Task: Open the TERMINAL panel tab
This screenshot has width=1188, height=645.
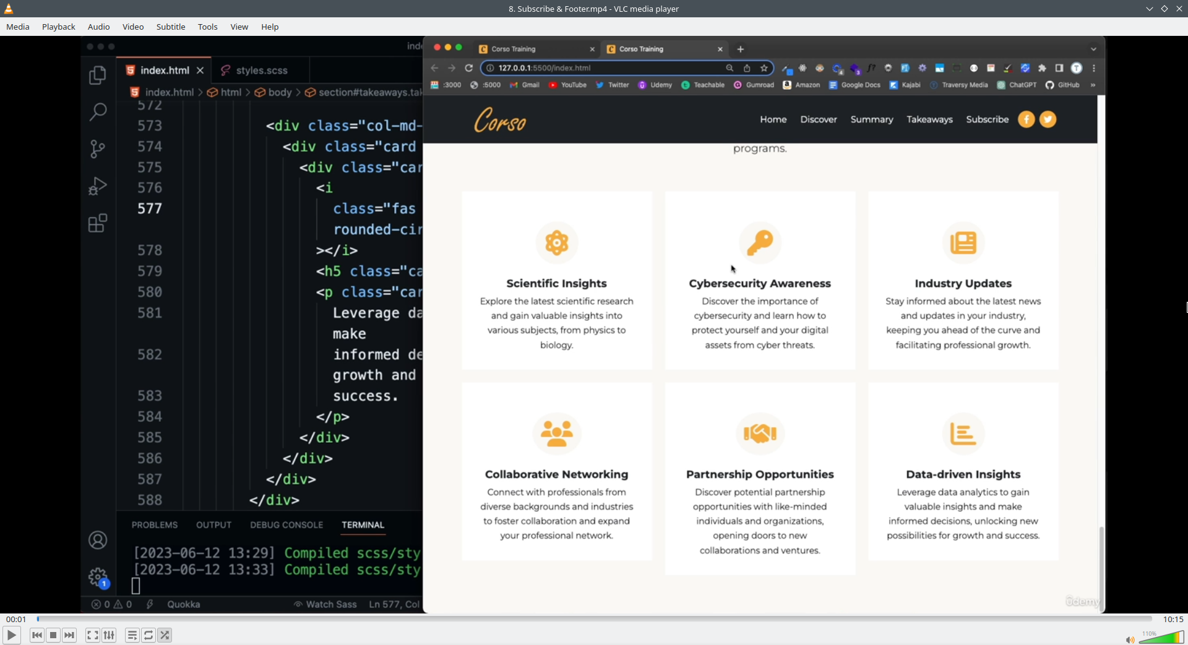Action: [x=363, y=525]
